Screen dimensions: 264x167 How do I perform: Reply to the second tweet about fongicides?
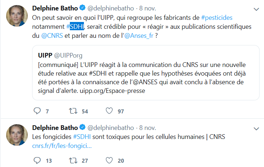click(x=37, y=160)
